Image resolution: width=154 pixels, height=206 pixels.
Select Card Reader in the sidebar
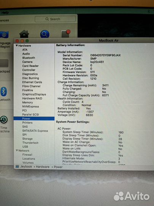point(30,66)
